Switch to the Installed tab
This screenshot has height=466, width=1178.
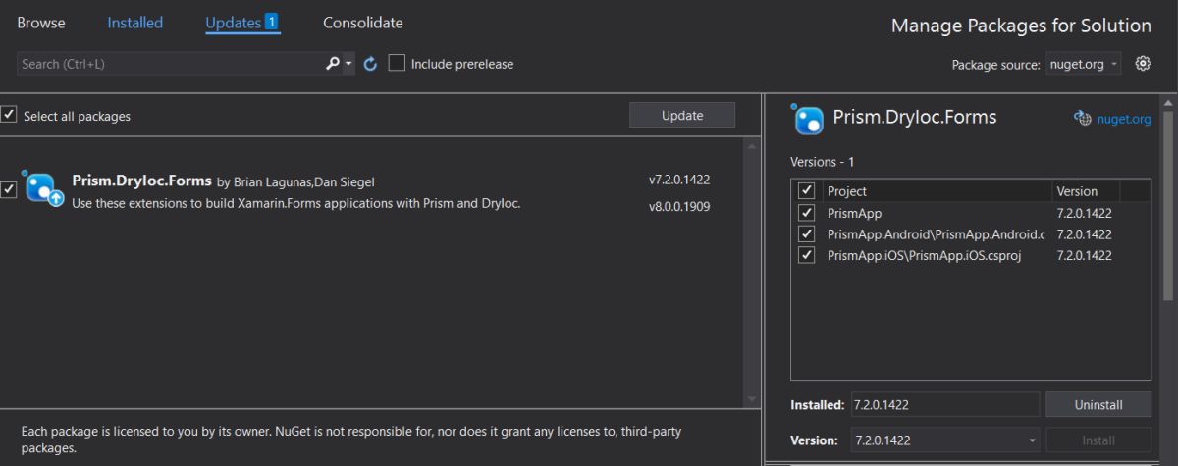click(135, 23)
